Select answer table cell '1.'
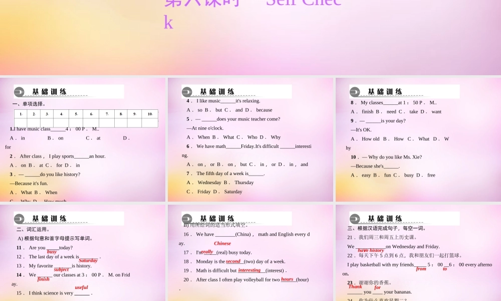Viewport: 501px width, 301px height. [x=21, y=114]
